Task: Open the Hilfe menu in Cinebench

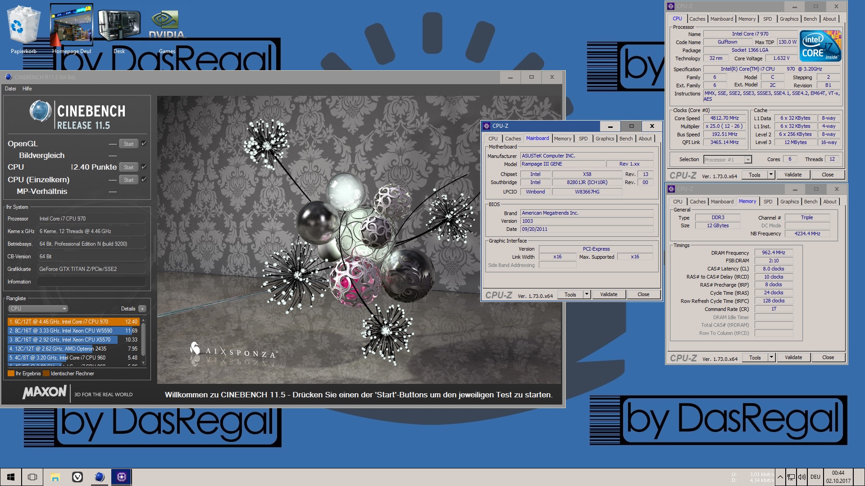Action: point(27,89)
